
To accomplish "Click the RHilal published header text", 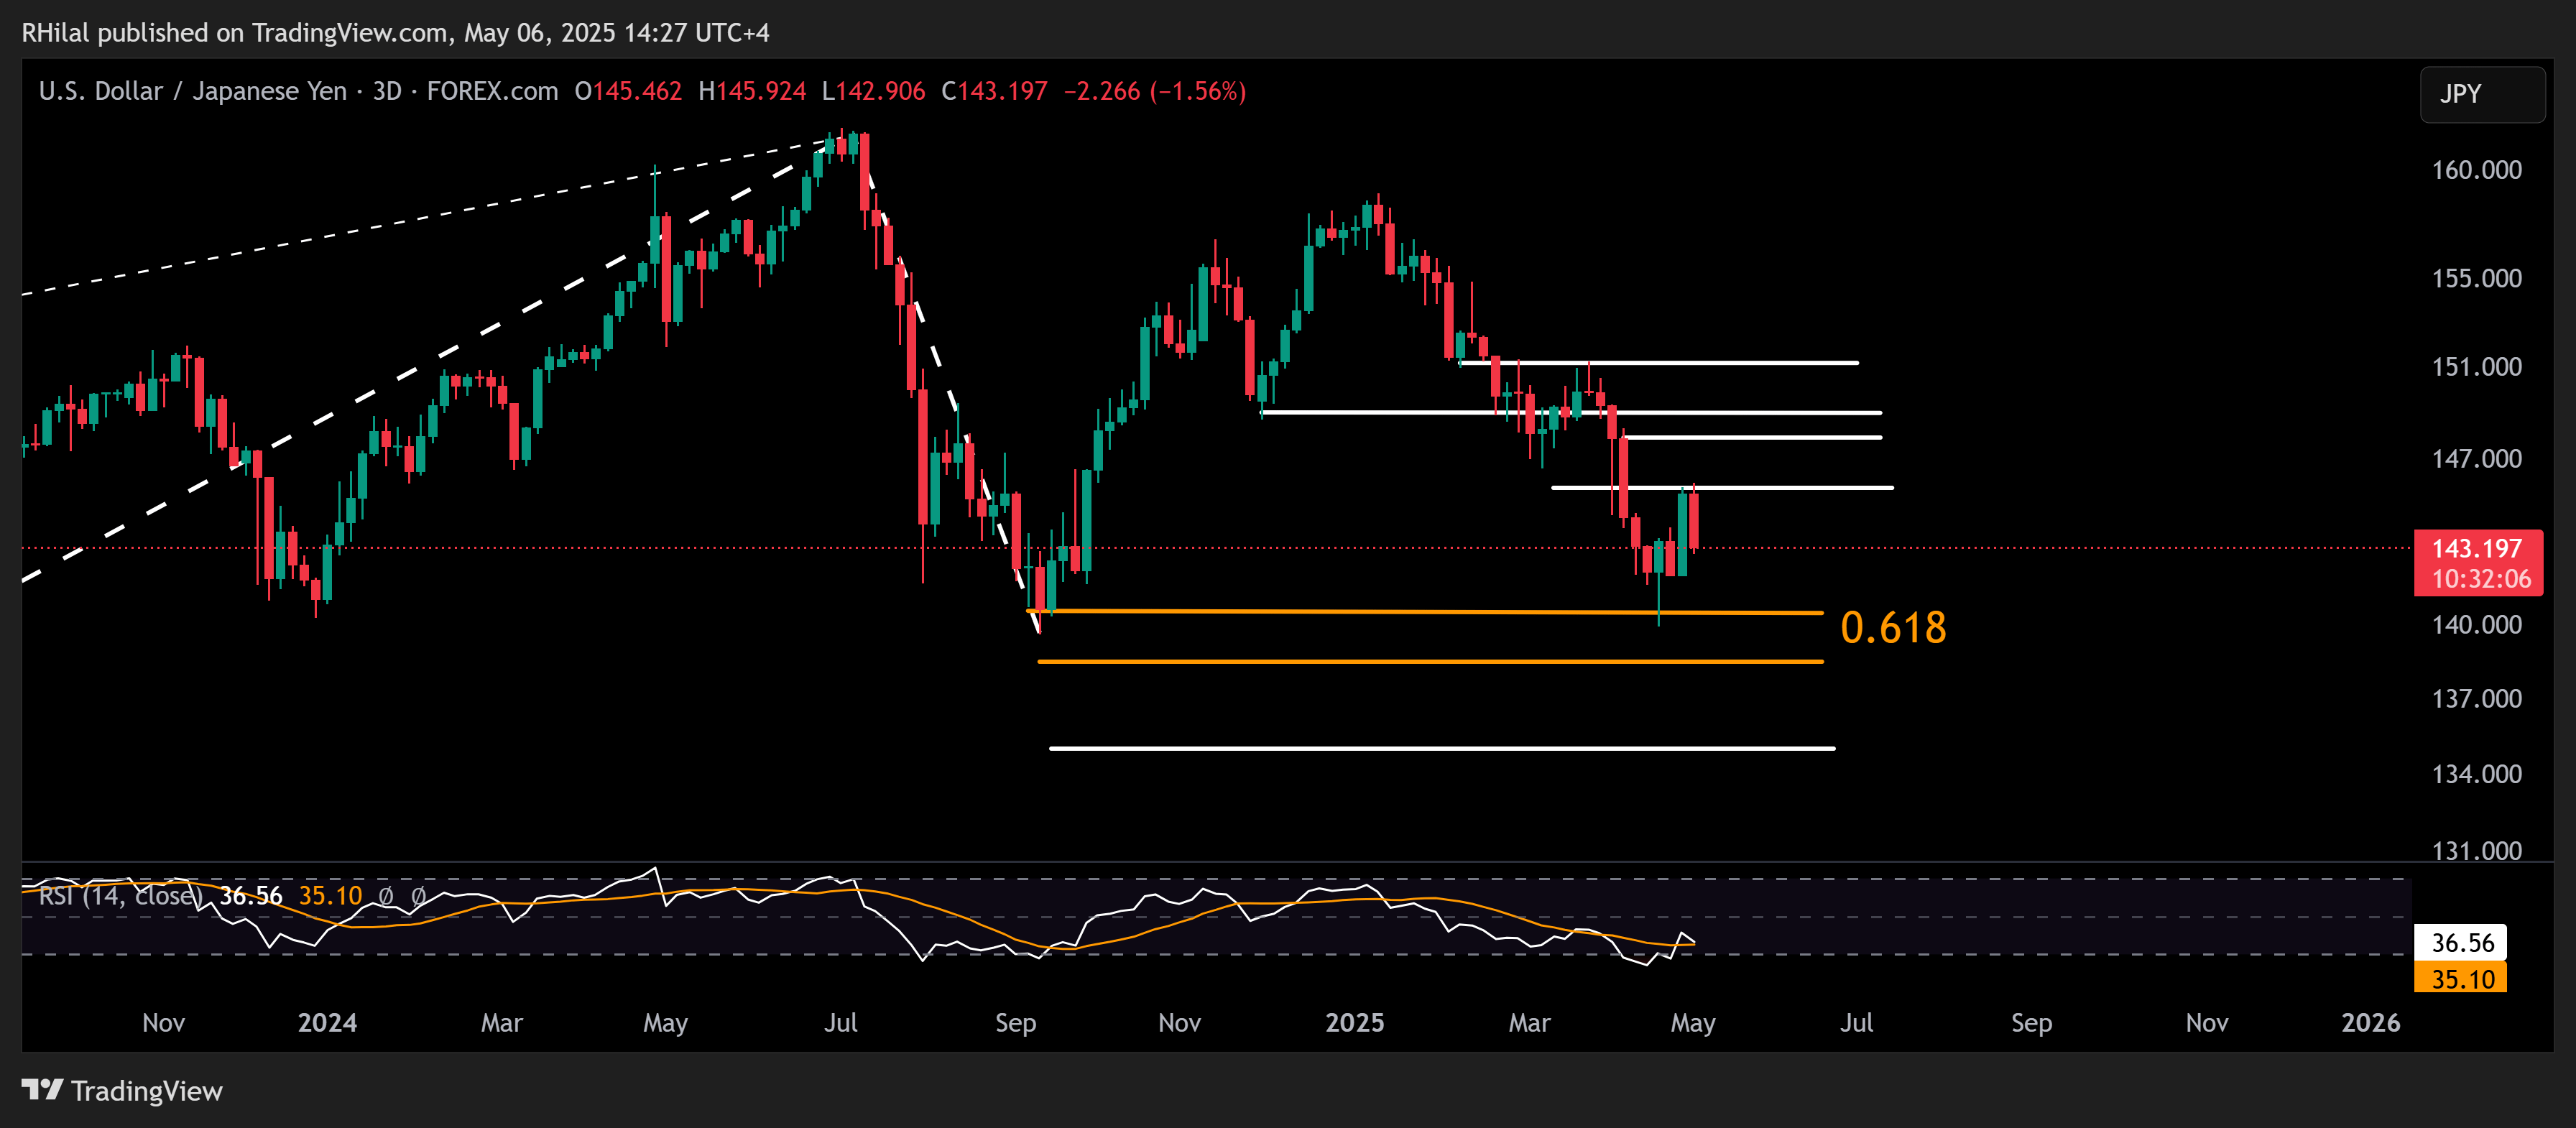I will [x=395, y=33].
